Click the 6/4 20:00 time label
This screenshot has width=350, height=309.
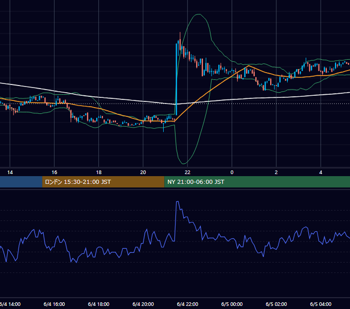(143, 304)
